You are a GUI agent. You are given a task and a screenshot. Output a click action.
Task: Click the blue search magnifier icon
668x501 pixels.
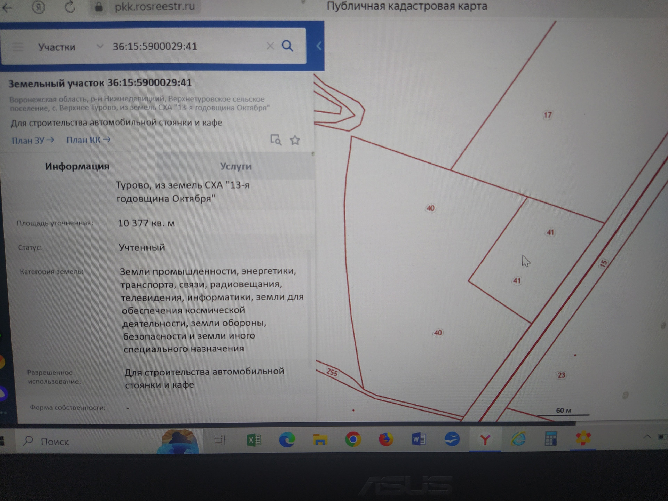coord(287,46)
